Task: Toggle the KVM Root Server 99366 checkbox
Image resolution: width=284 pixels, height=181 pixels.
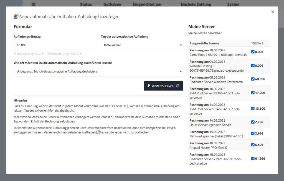Action: click(x=253, y=93)
